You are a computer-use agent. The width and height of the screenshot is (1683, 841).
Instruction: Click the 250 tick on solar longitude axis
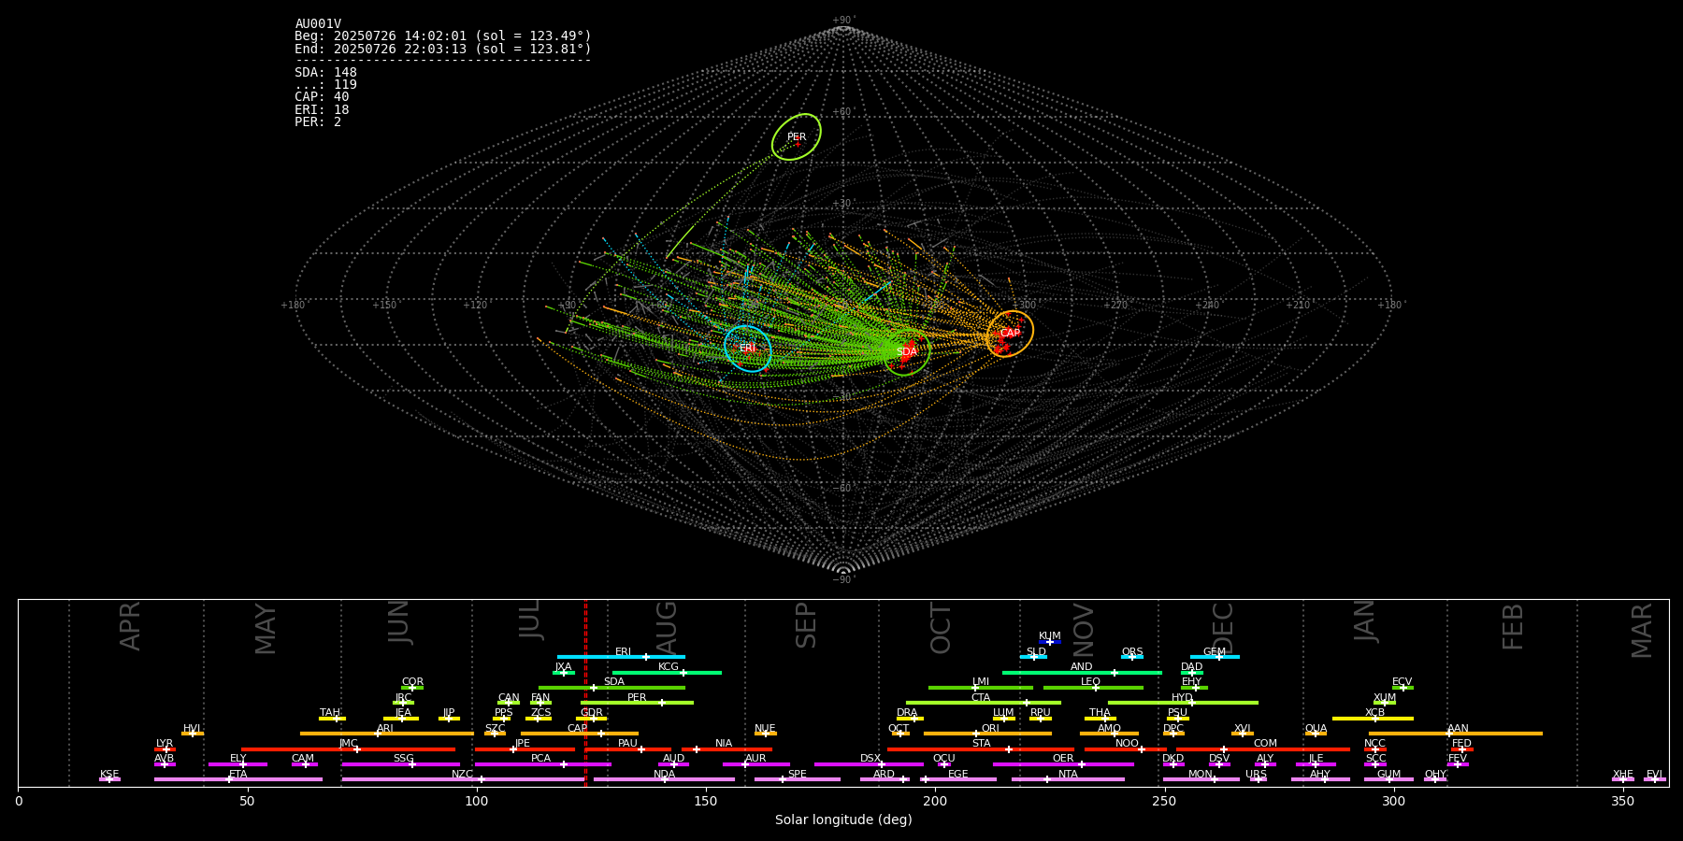point(1164,801)
